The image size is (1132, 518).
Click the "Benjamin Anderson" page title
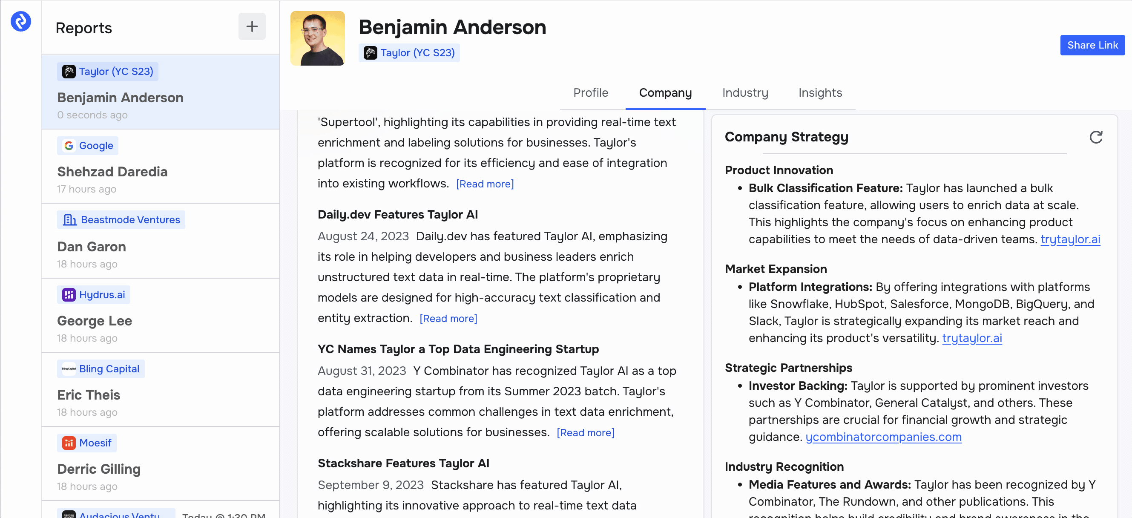(x=452, y=27)
